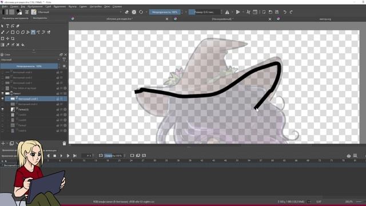Open the Слой menu

(x=48, y=6)
